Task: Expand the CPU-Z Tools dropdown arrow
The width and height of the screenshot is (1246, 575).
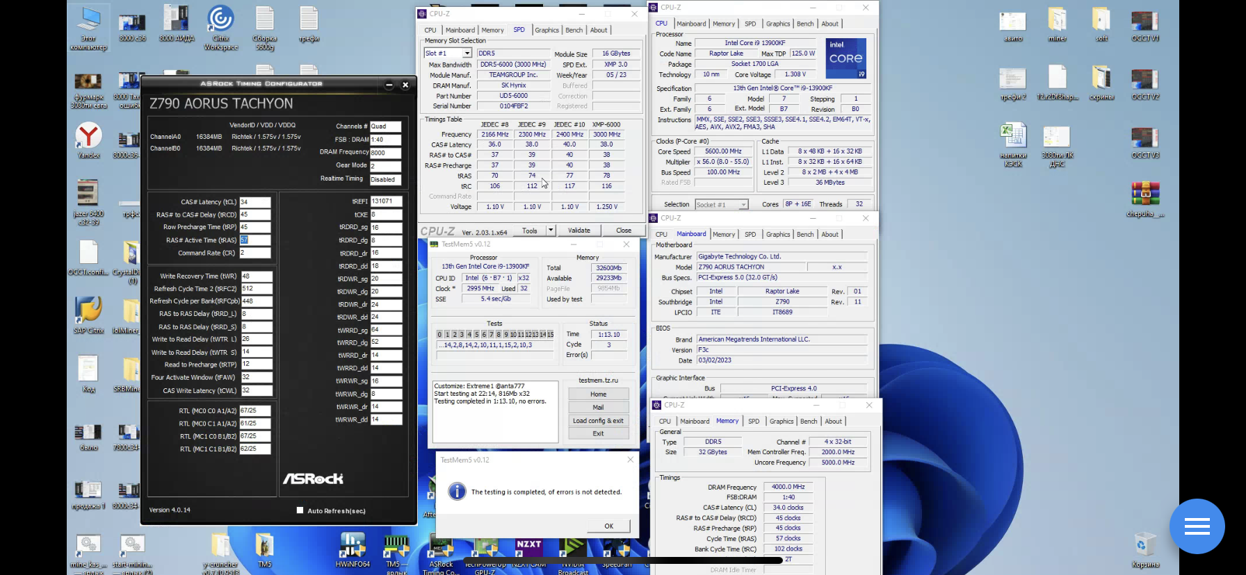Action: (550, 231)
